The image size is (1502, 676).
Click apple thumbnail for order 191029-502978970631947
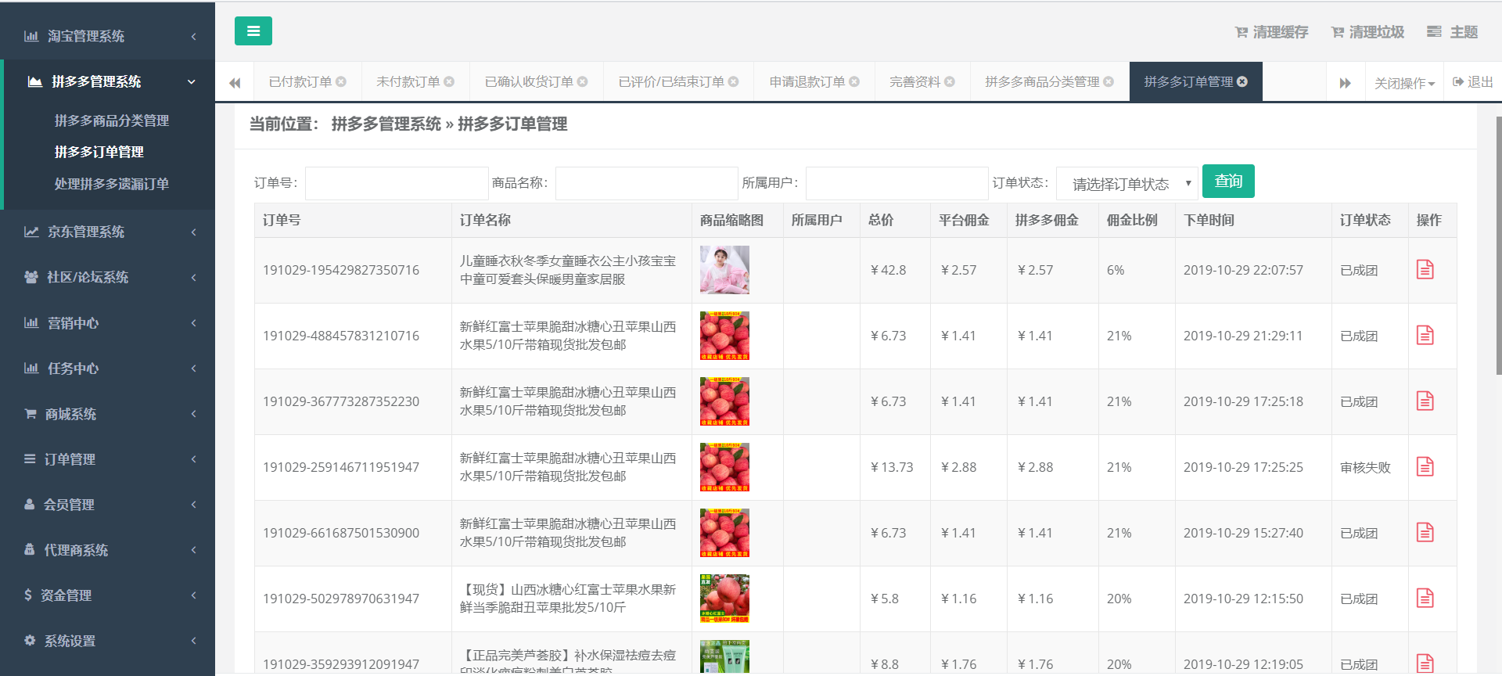click(724, 599)
